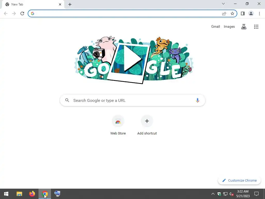Open Chrome's three-dot menu
The height and width of the screenshot is (199, 265).
(259, 13)
